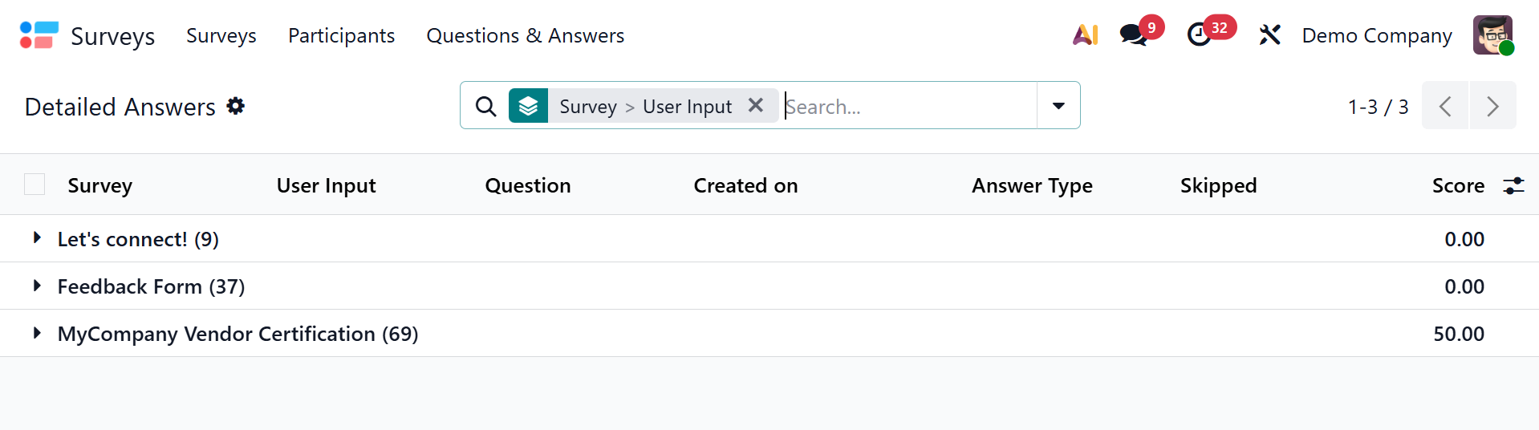Click the magnifying glass search icon
Viewport: 1539px width, 430px height.
pyautogui.click(x=485, y=106)
